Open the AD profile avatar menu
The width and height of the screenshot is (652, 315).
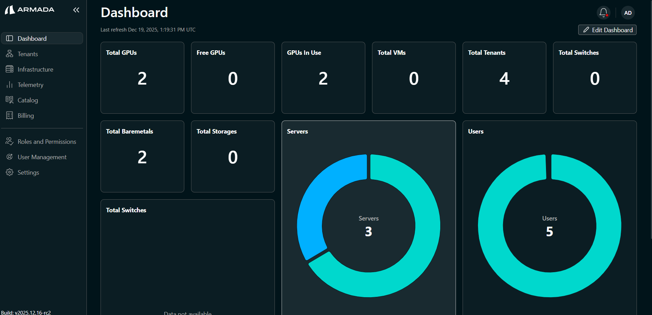628,13
